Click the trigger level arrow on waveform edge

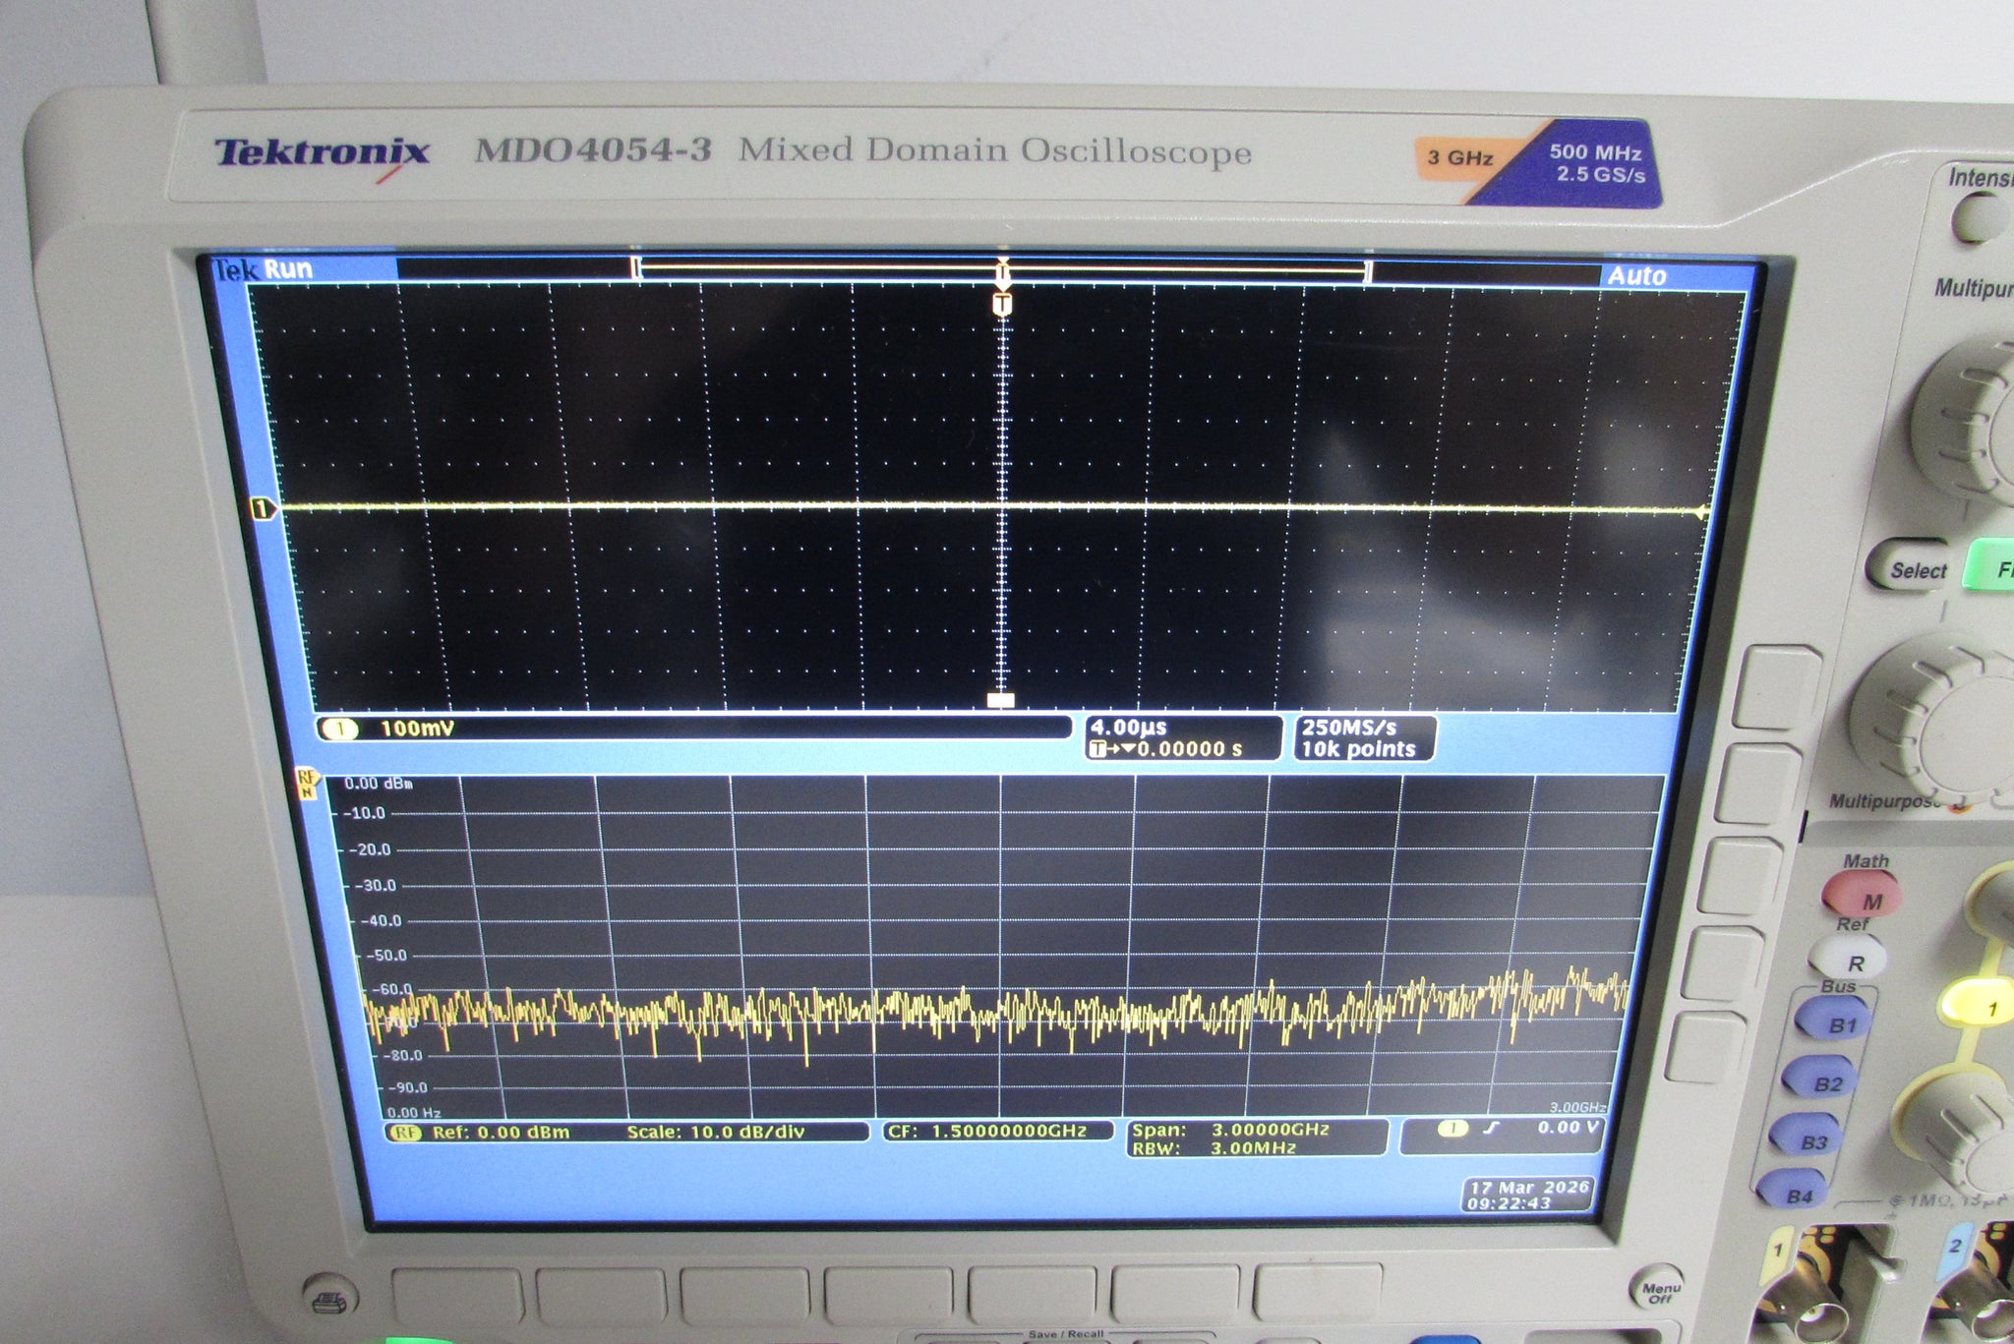coord(1700,512)
